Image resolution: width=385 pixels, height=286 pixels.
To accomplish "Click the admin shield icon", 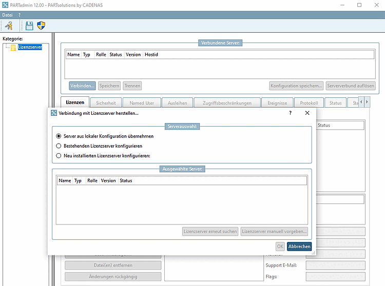I will (41, 26).
